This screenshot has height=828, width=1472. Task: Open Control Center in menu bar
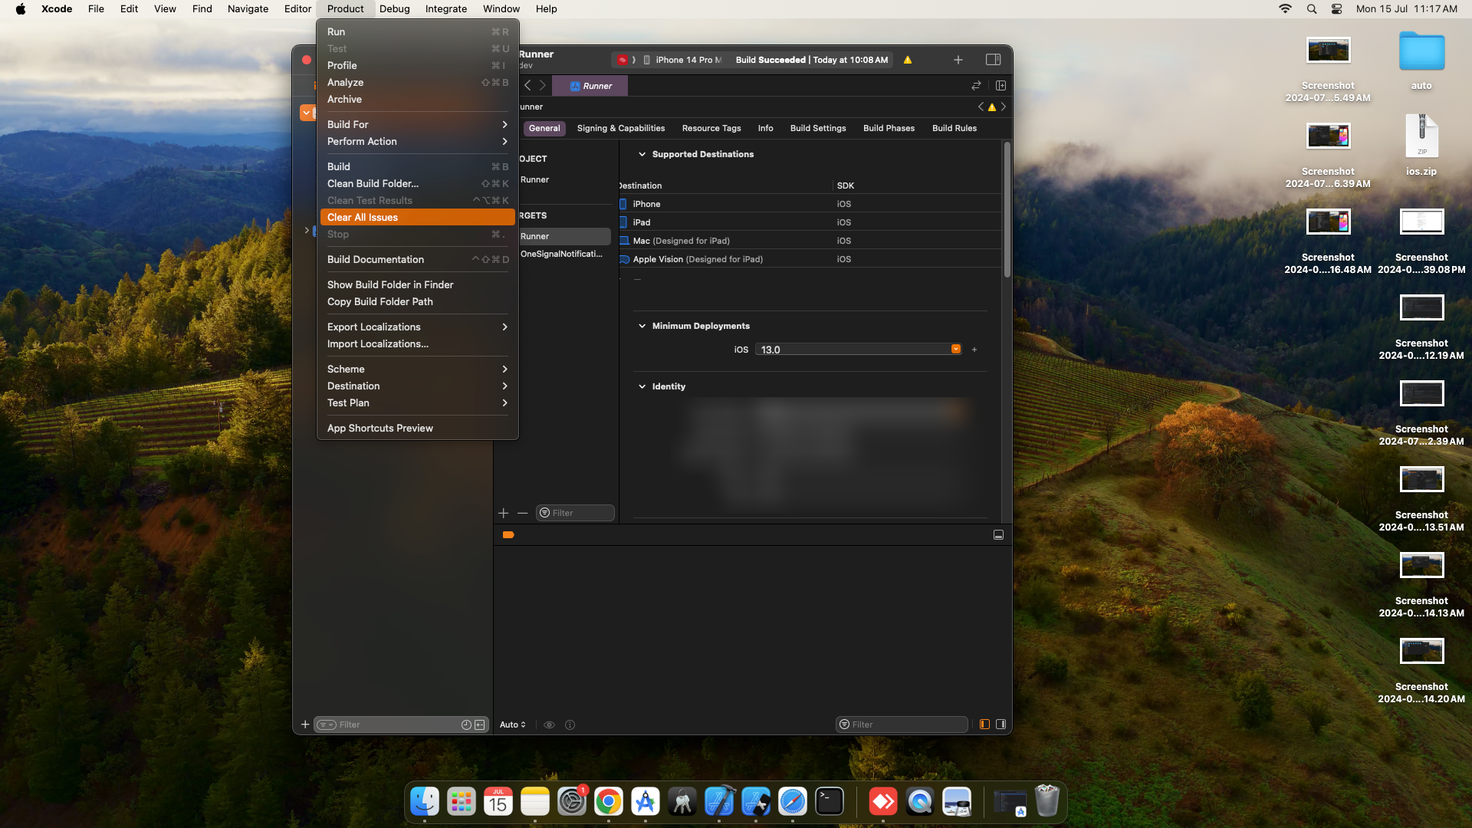coord(1336,9)
